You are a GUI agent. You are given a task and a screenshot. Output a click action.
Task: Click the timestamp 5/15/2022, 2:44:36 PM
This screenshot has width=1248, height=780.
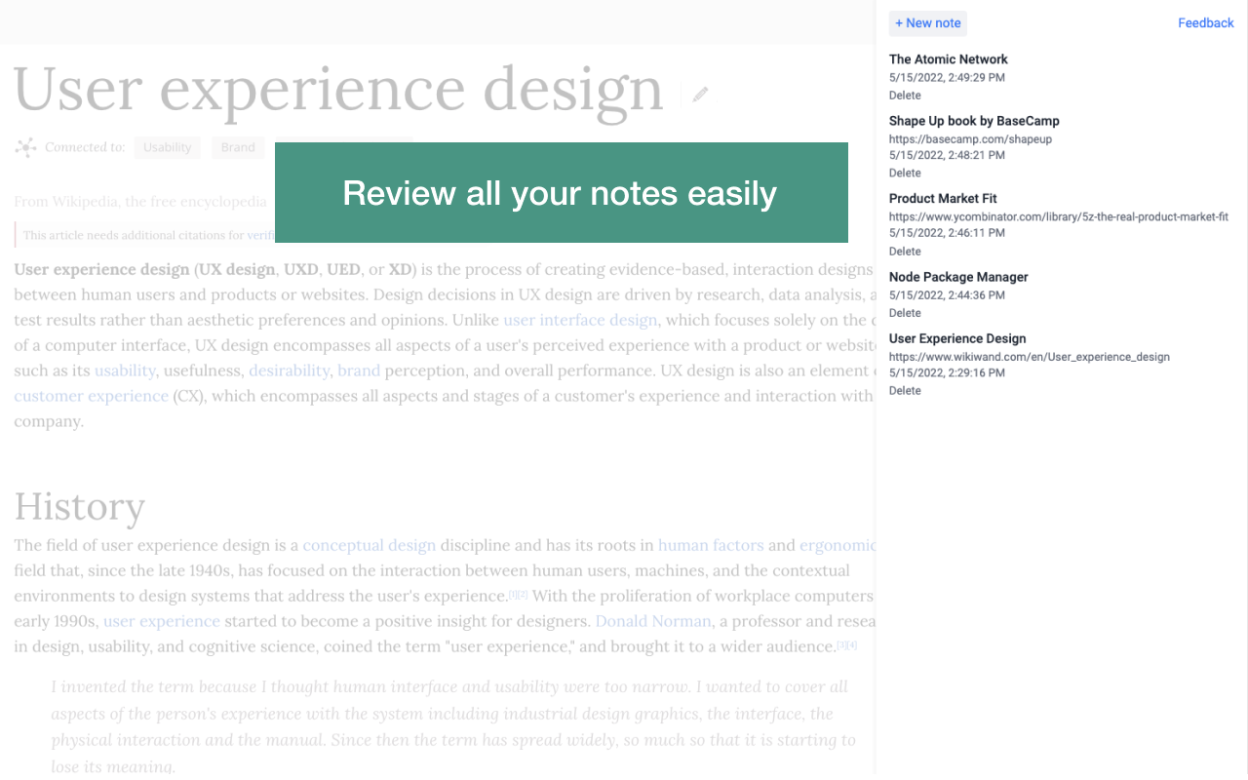(947, 294)
